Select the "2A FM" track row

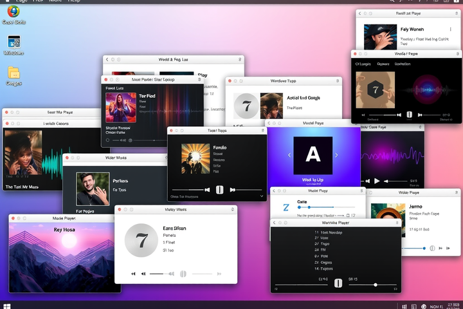[320, 250]
